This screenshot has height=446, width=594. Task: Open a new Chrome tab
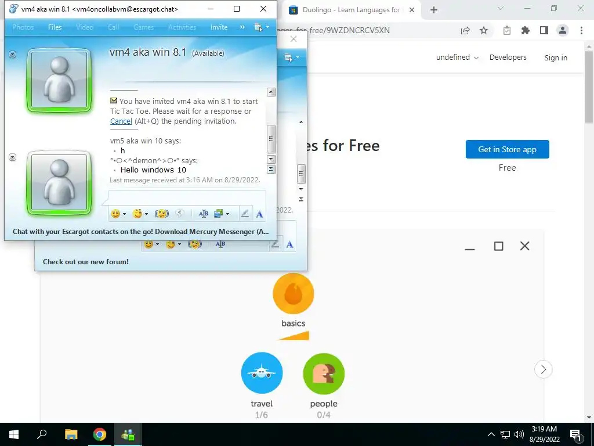coord(434,10)
